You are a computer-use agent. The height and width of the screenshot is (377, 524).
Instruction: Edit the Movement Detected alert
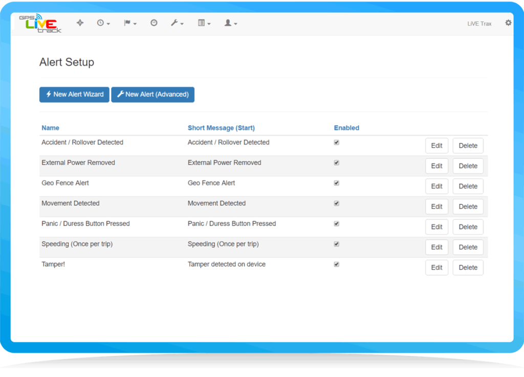click(x=436, y=206)
